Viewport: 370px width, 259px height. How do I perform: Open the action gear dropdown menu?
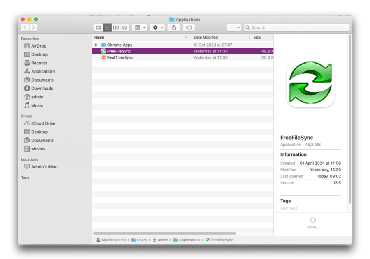(157, 27)
